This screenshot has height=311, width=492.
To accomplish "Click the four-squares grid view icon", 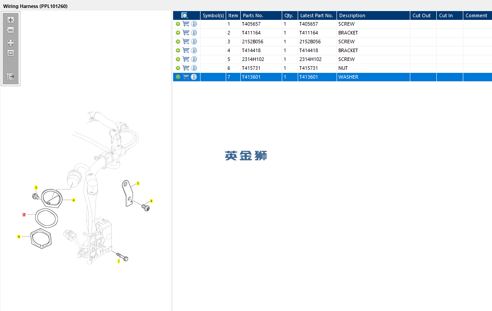I will pyautogui.click(x=11, y=43).
